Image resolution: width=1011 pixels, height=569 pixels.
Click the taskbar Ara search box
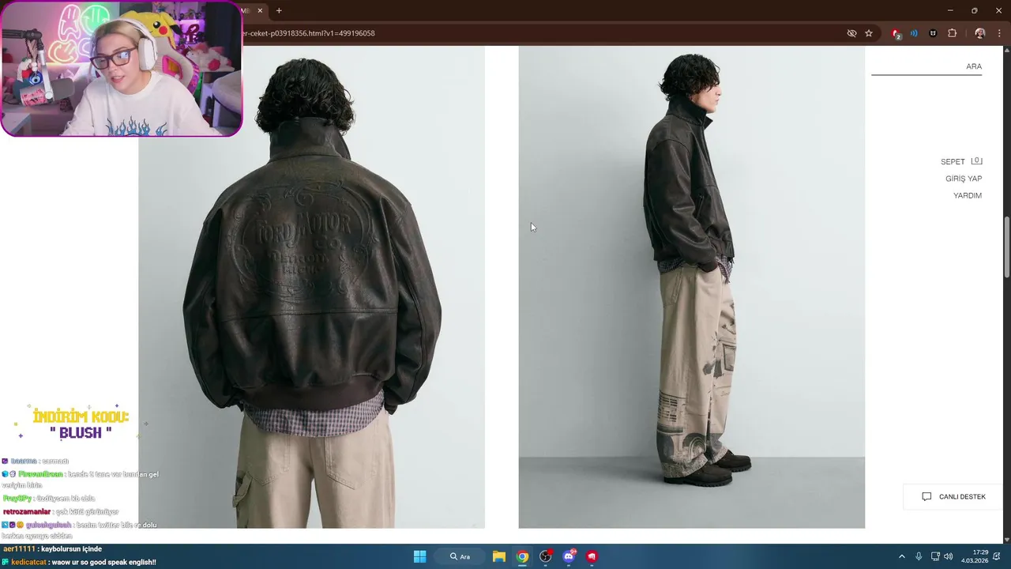click(461, 556)
